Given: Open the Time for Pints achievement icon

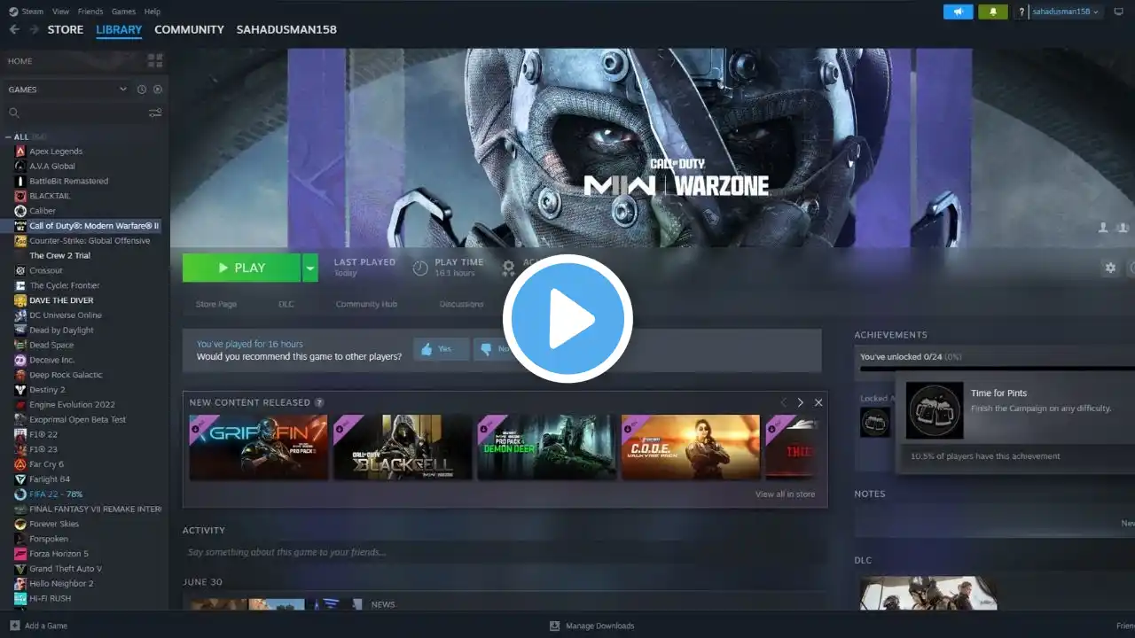Looking at the screenshot, I should (935, 410).
